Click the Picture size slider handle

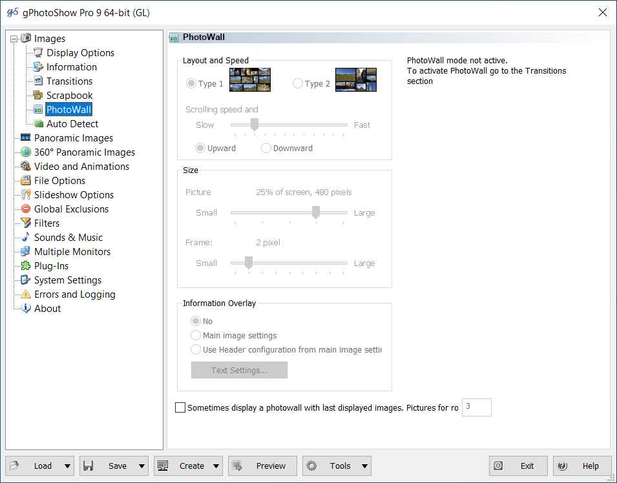tap(315, 212)
